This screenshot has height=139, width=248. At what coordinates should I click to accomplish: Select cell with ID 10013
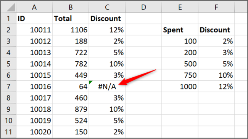[34, 53]
